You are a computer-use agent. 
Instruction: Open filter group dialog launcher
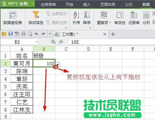[x=66, y=28]
